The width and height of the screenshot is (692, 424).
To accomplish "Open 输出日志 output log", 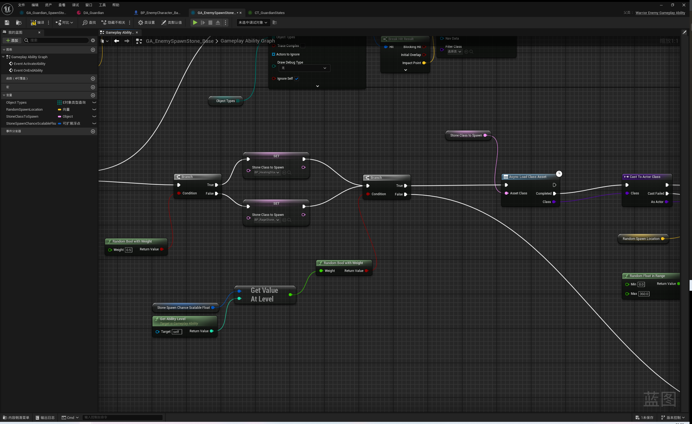I will [46, 418].
